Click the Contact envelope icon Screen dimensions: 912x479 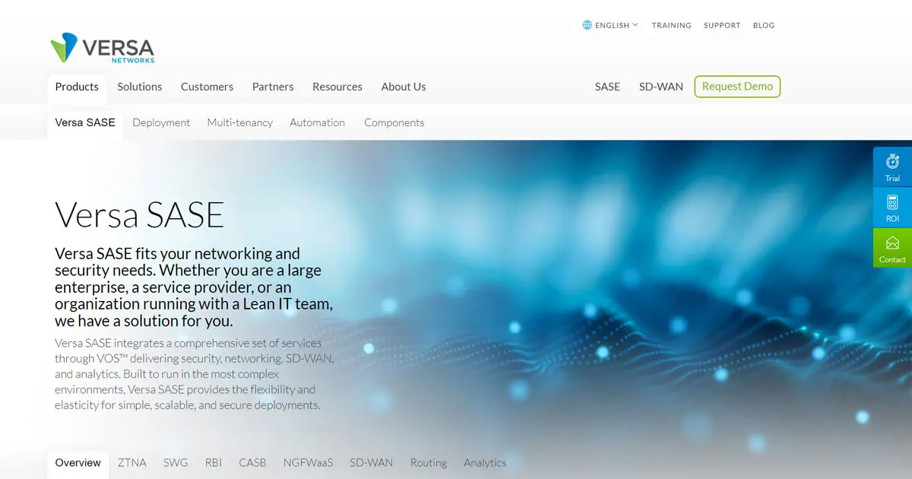click(892, 243)
